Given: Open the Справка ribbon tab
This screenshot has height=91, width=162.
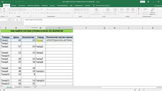Looking at the screenshot, I should pyautogui.click(x=87, y=6).
